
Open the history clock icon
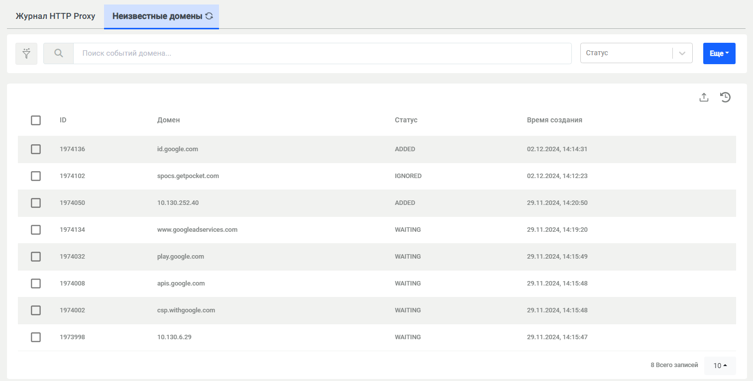point(726,97)
